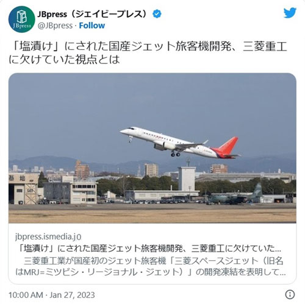Open the tweet info circle icon

tap(290, 294)
